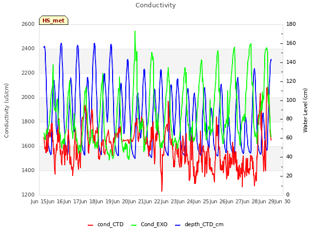Screen dimensions: 312x234
Task: Click the Jun 20 date label
Action: coord(120,201)
